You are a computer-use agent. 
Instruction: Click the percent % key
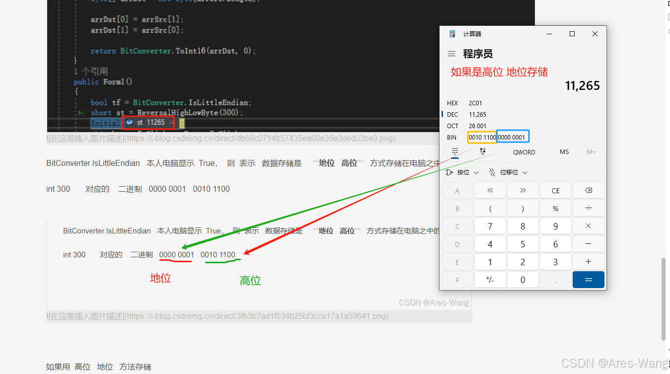(556, 209)
